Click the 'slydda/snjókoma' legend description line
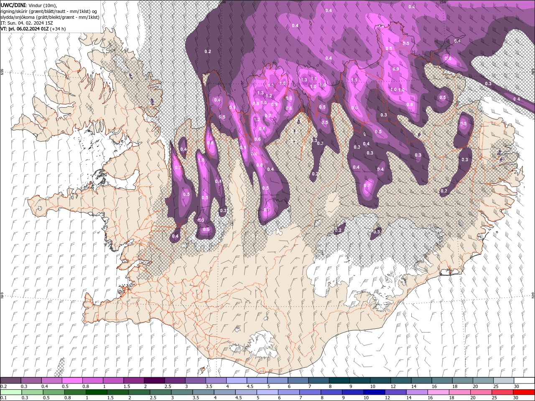 click(50, 17)
